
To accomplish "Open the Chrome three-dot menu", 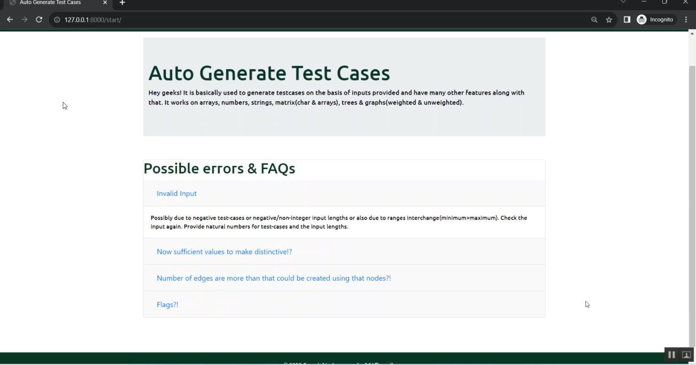I will click(686, 19).
